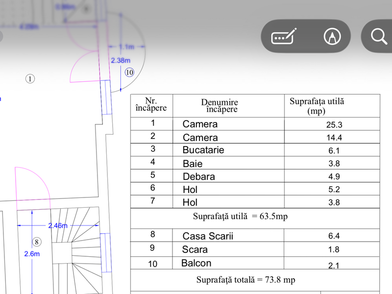Click the 'Casa Scarii' room name
The width and height of the screenshot is (392, 294).
208,236
